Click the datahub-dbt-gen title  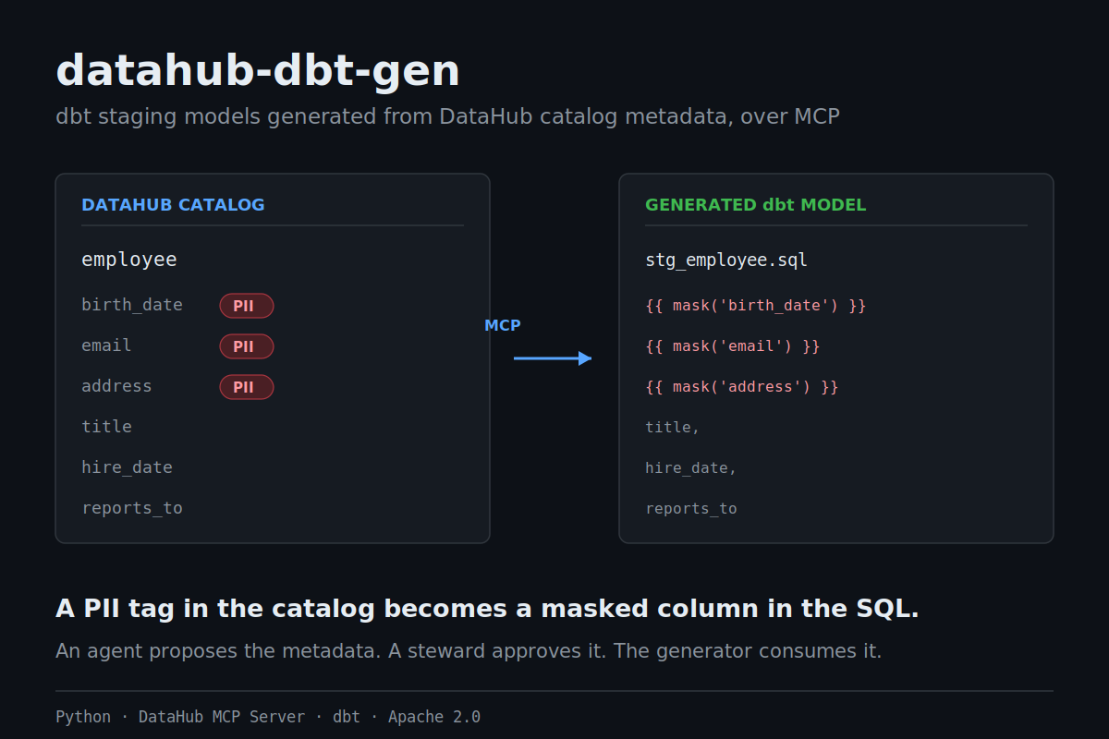258,71
